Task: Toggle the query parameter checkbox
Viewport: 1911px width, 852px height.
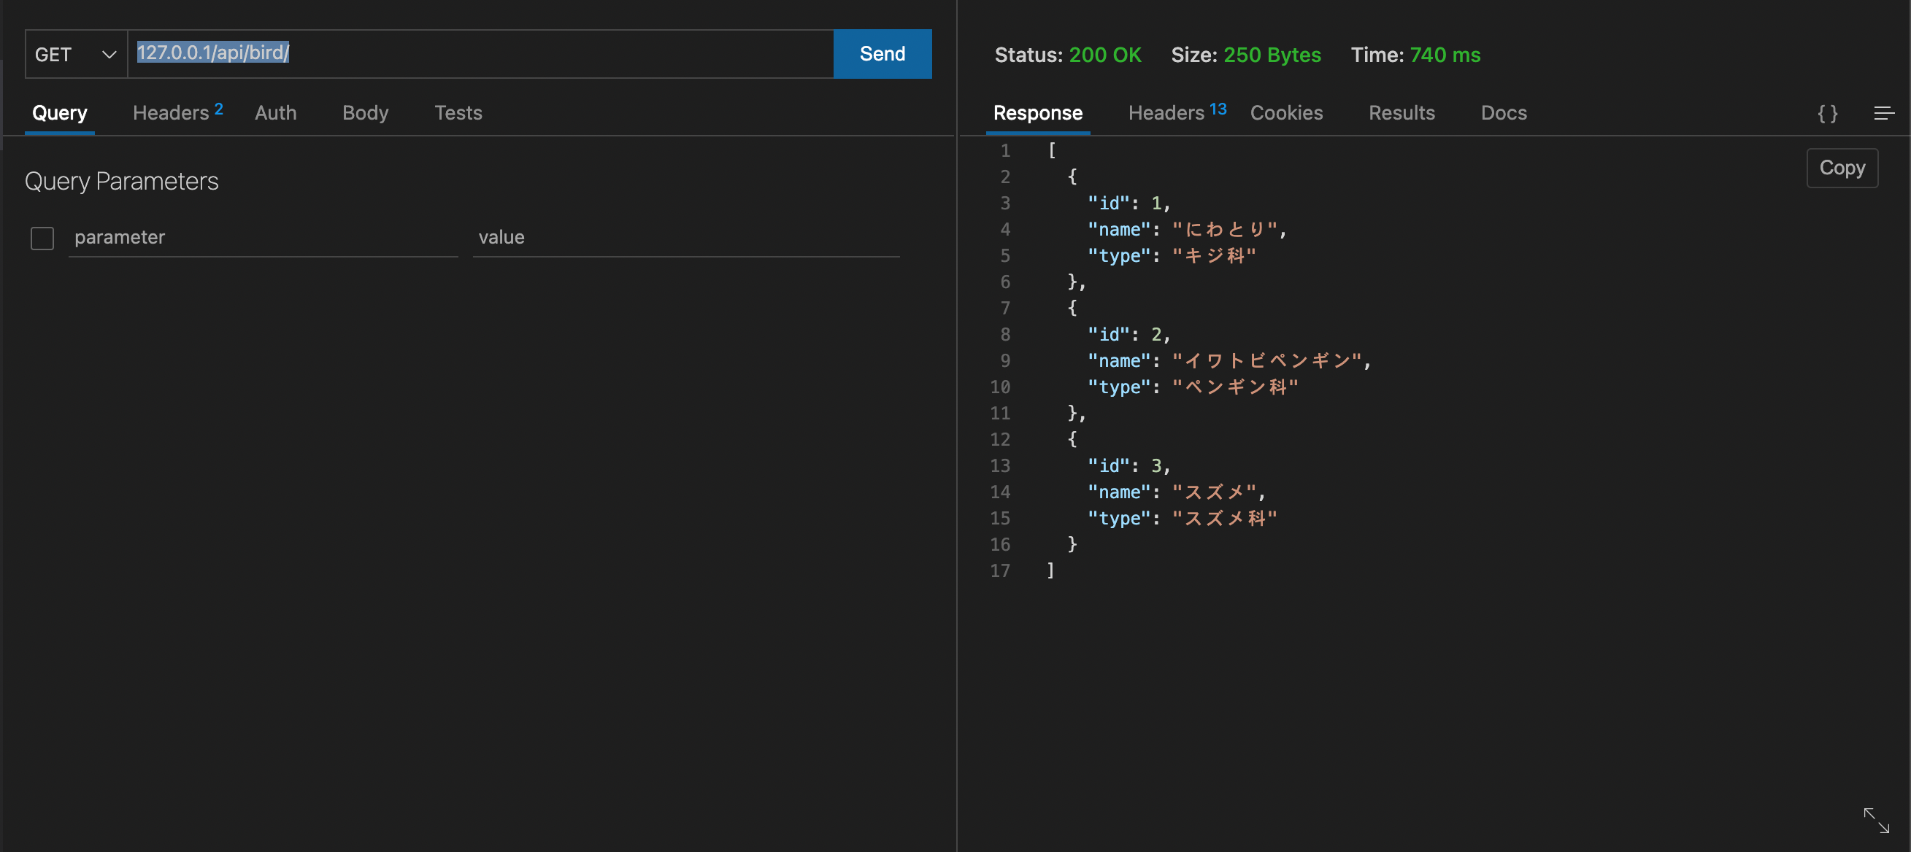Action: tap(42, 238)
